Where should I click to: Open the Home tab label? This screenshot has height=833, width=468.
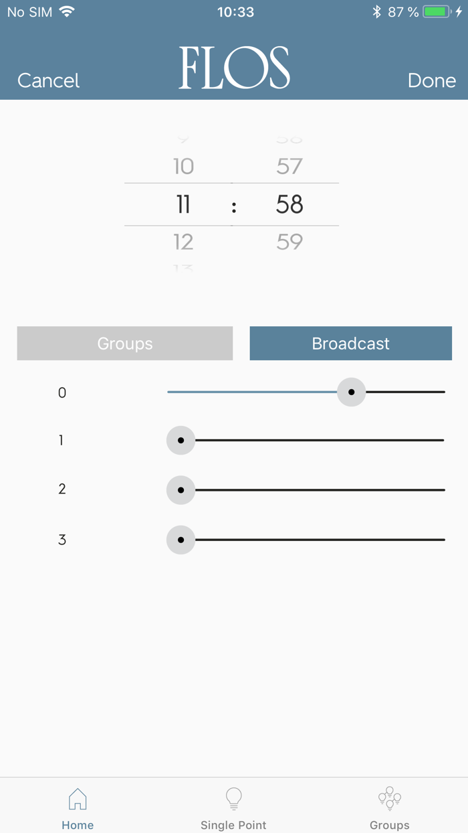[x=78, y=825]
